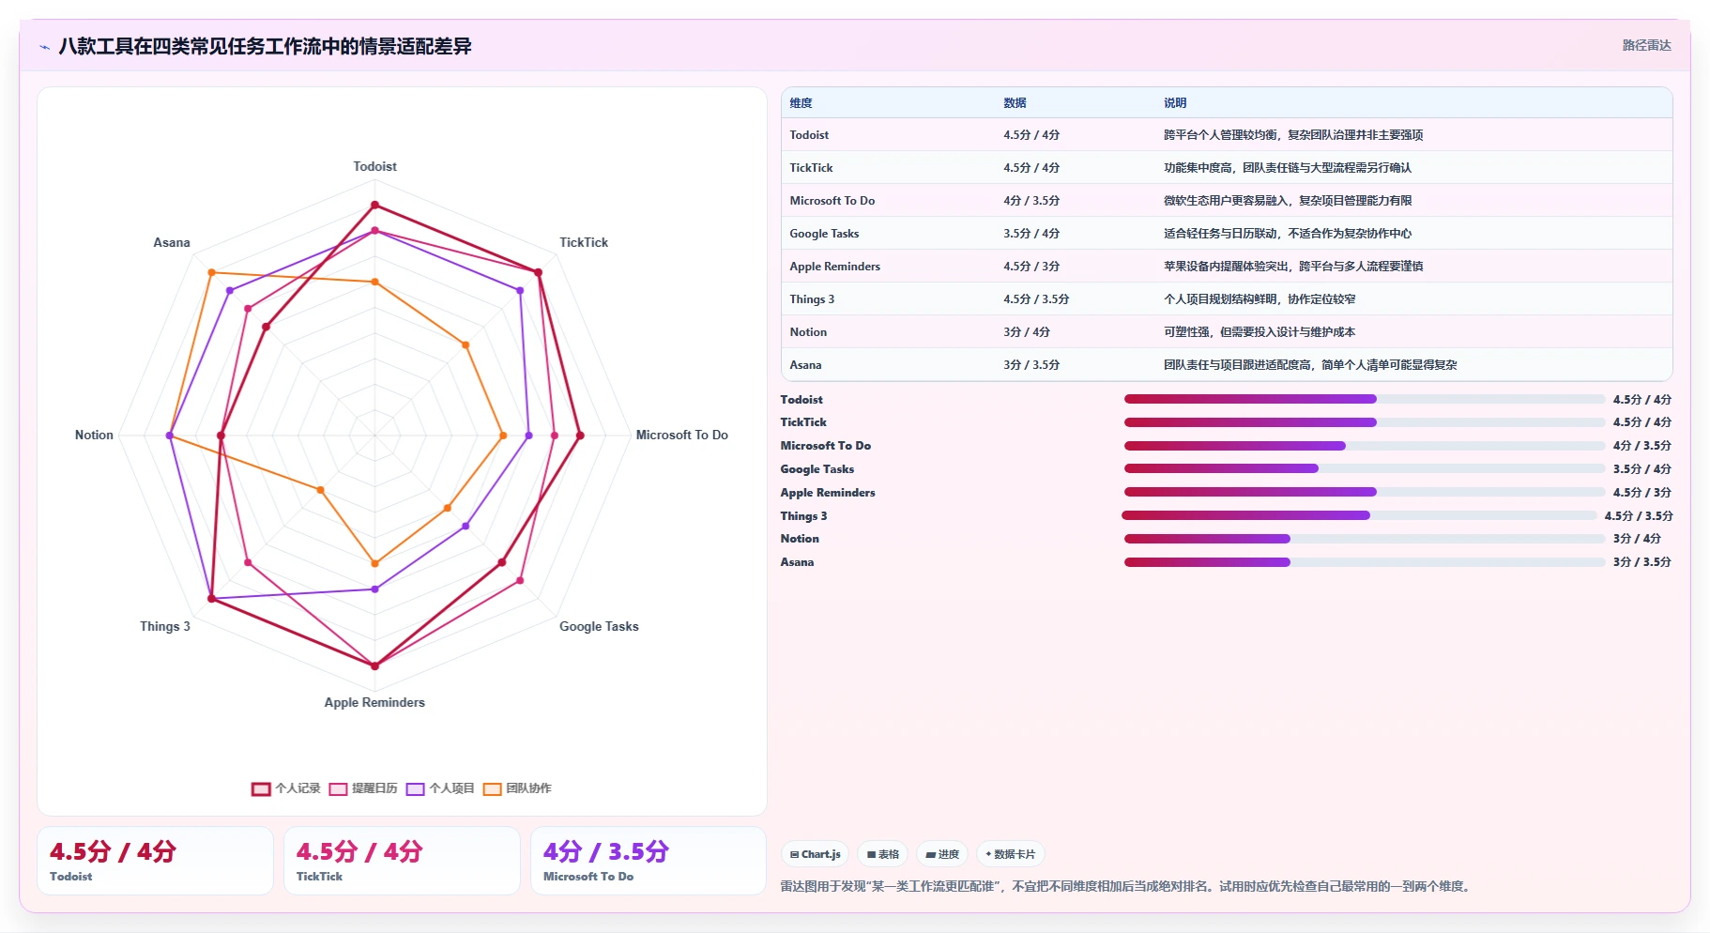This screenshot has height=933, width=1710.
Task: Click the TickTick axis label on the radar chart
Action: pos(584,242)
